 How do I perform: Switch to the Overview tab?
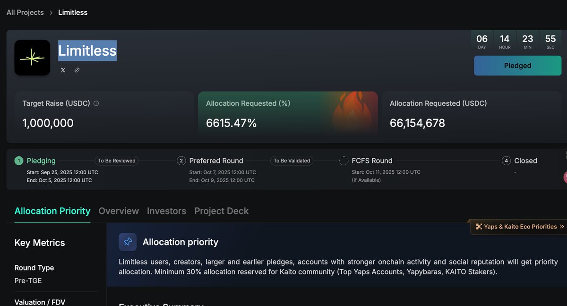click(x=119, y=211)
